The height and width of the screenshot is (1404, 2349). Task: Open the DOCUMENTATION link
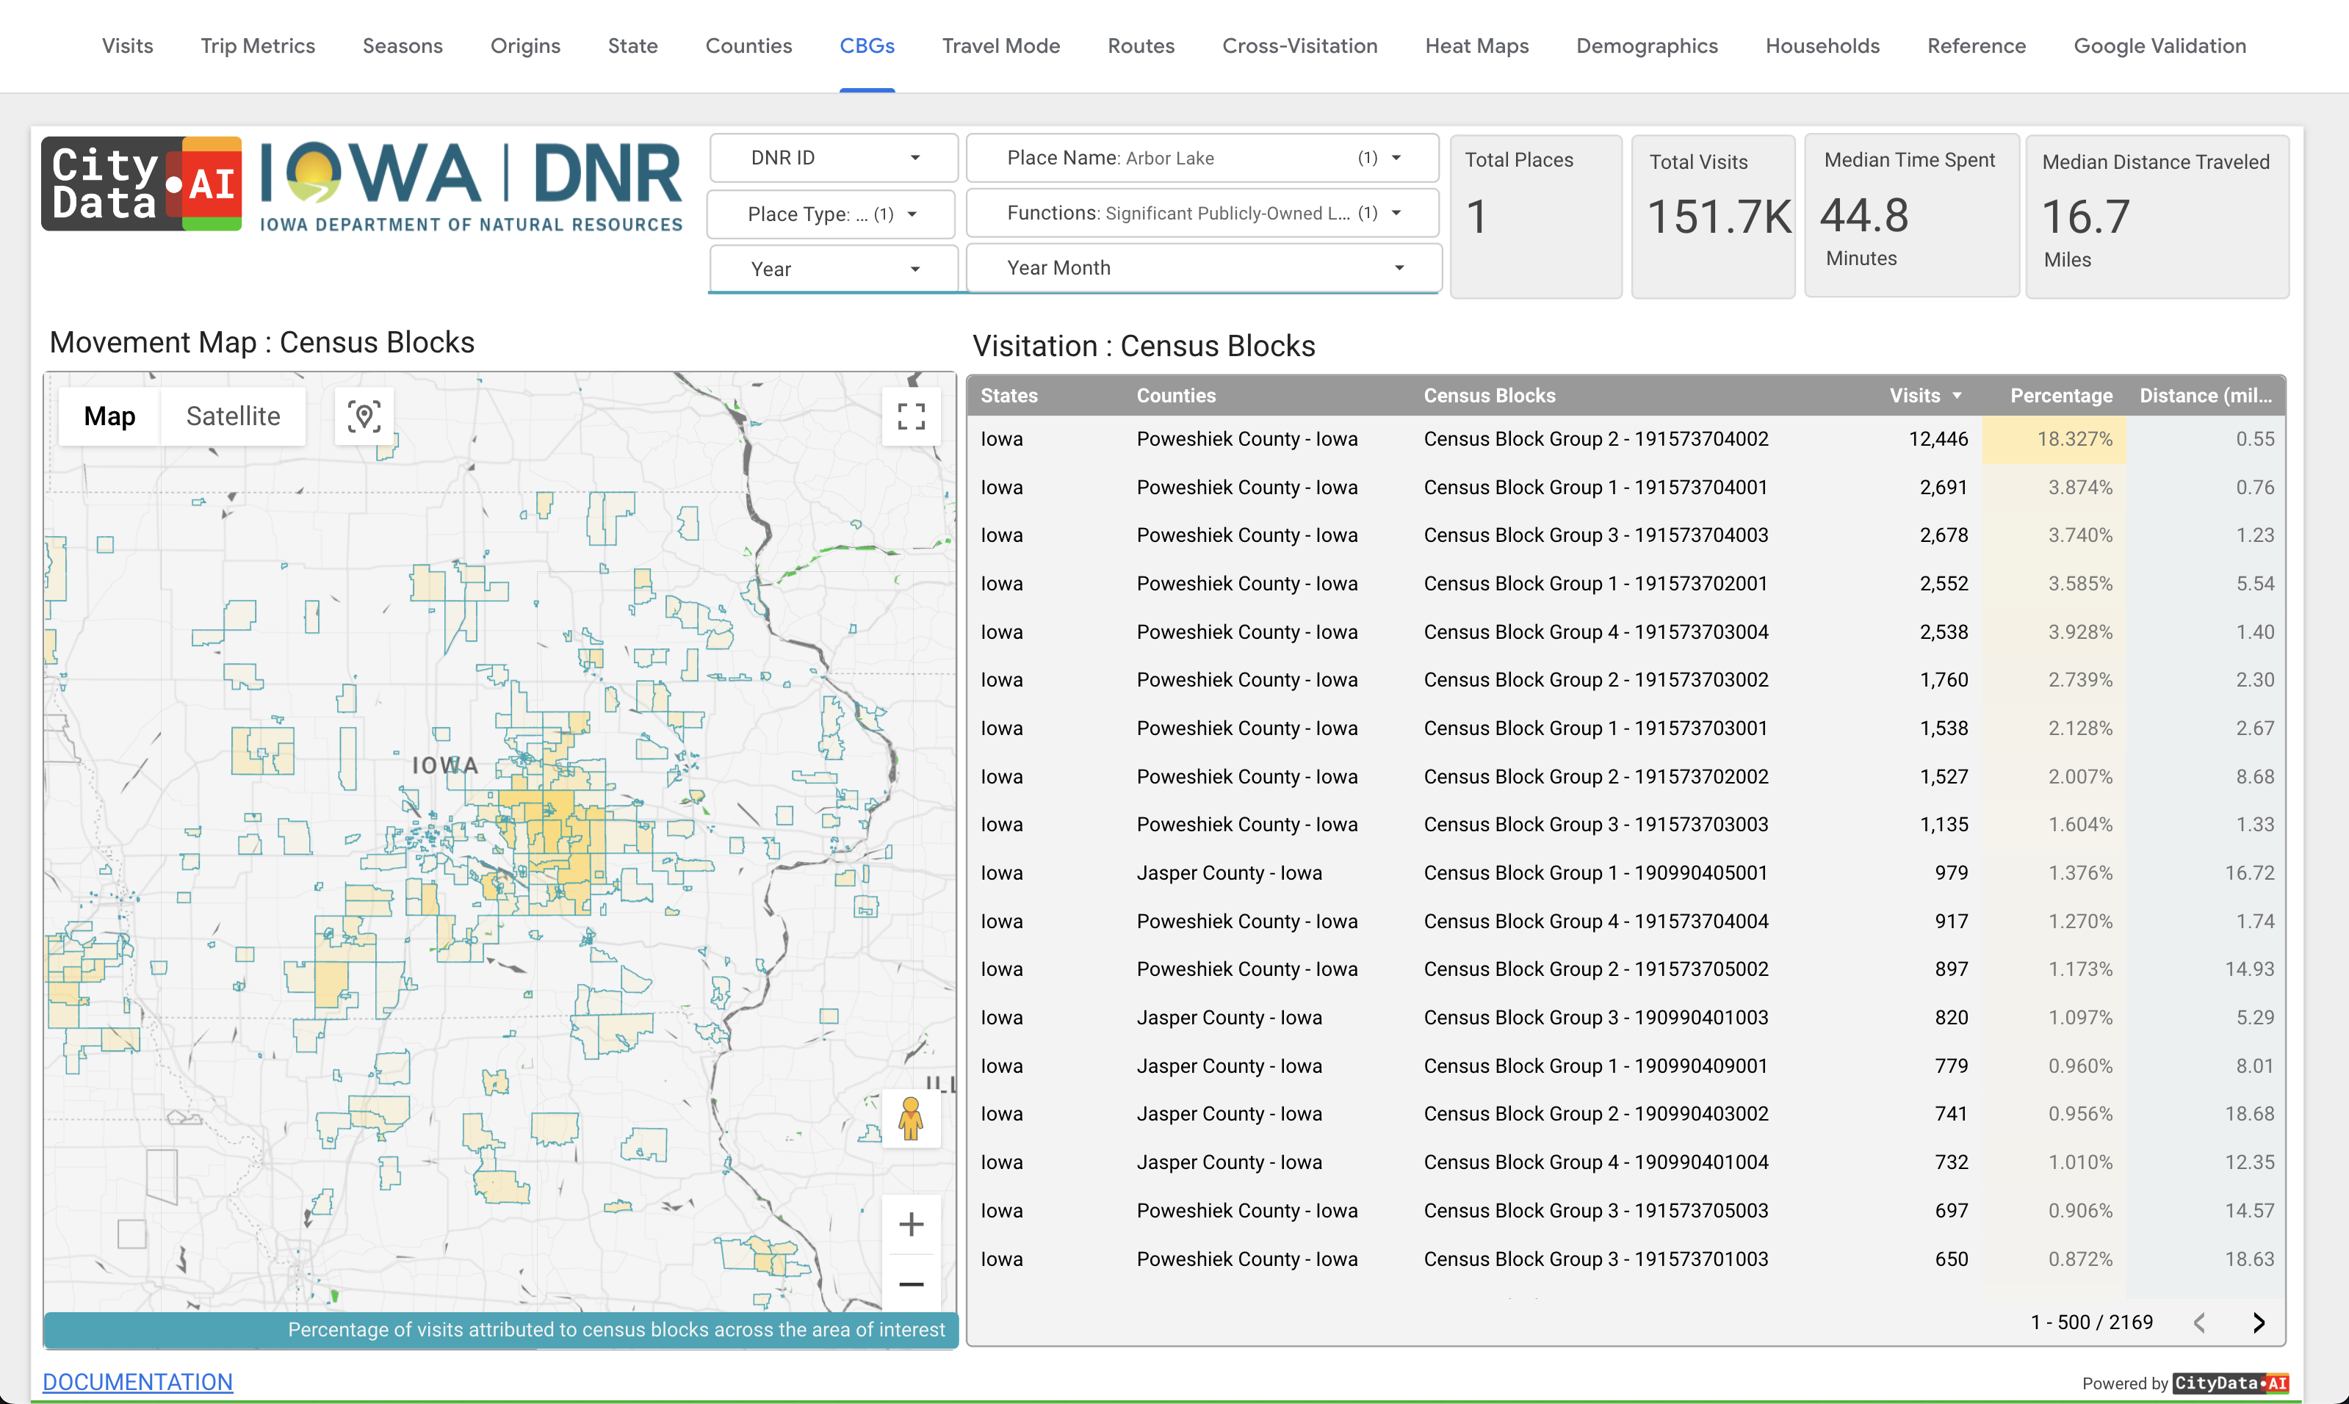137,1381
